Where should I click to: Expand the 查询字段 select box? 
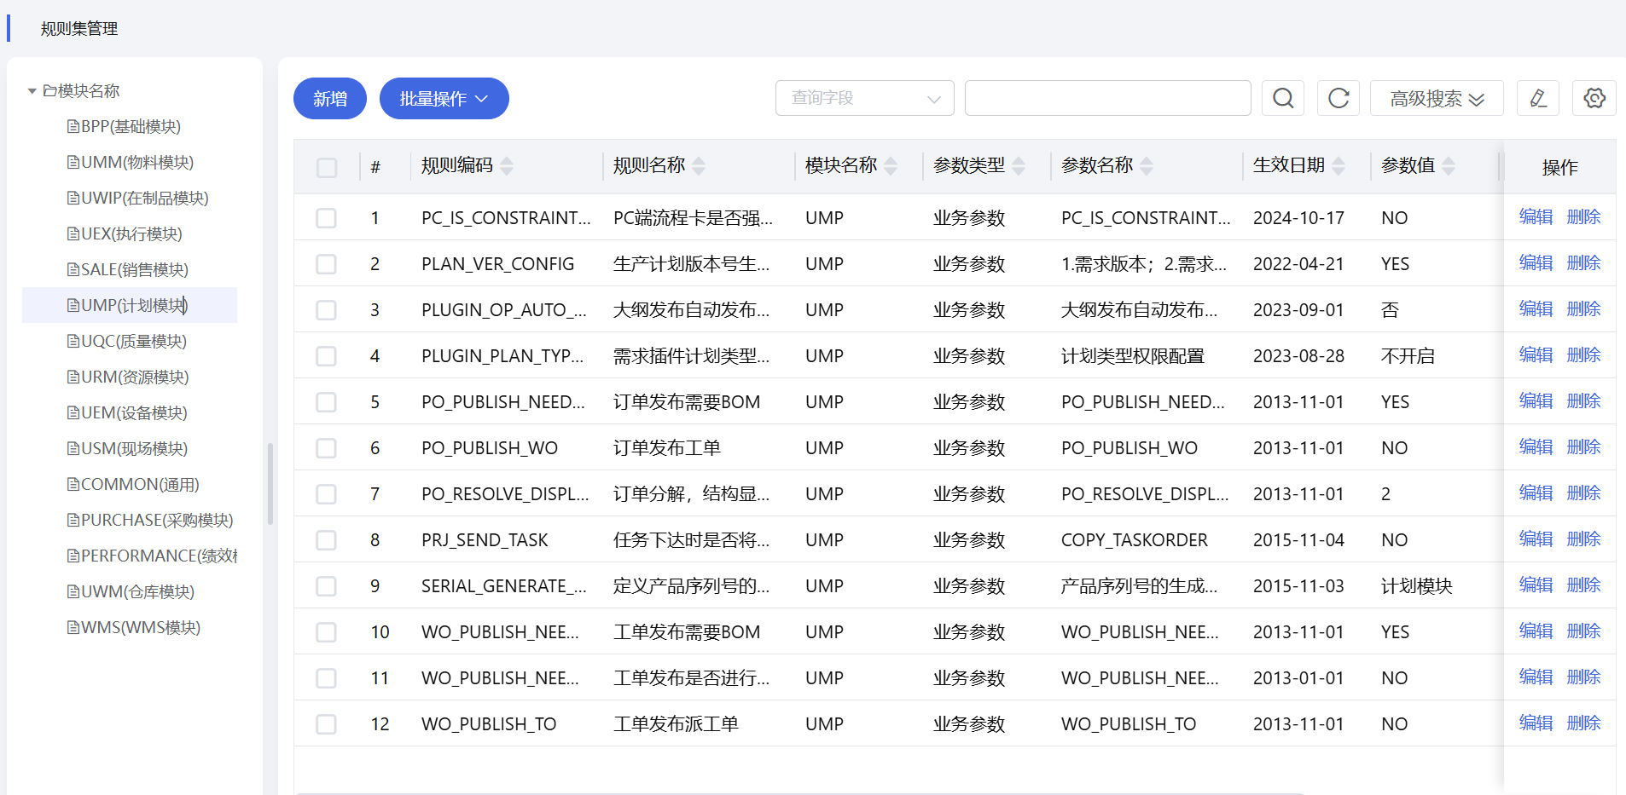(864, 99)
